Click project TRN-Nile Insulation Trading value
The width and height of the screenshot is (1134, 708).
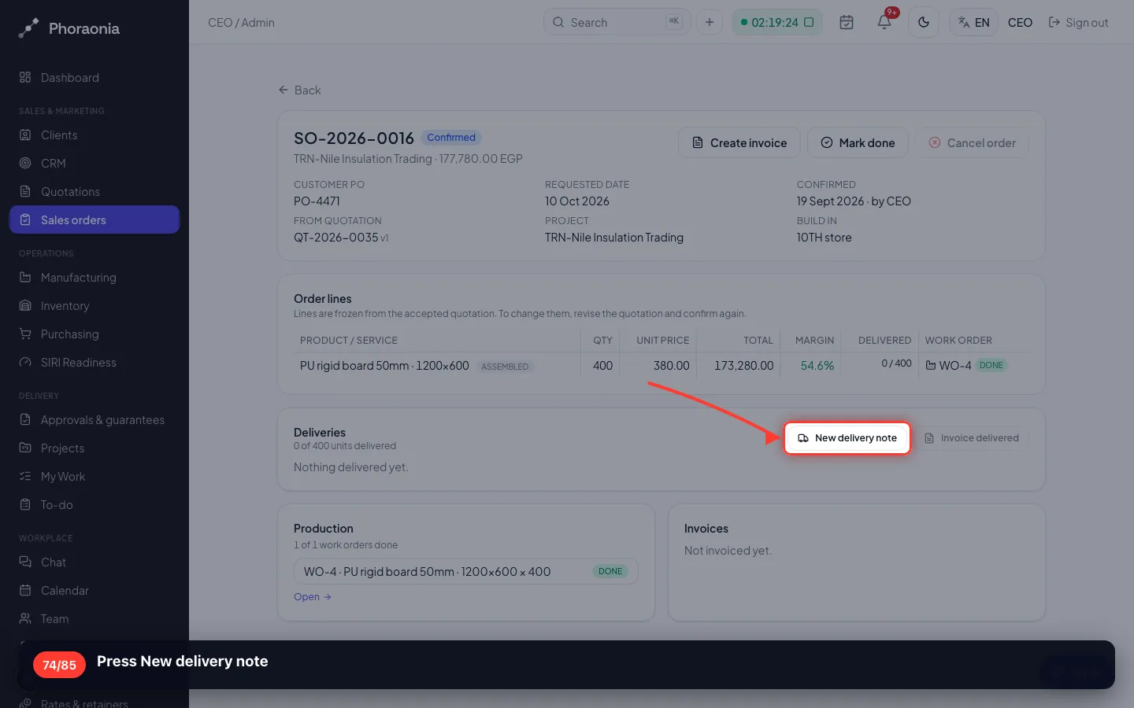point(614,238)
